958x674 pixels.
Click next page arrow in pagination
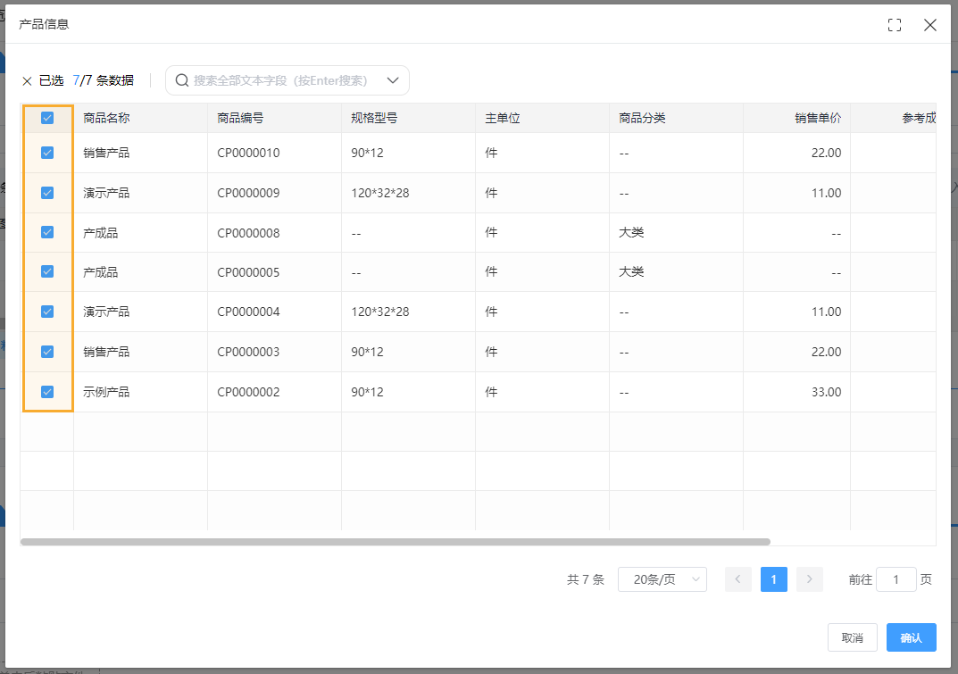[x=810, y=579]
